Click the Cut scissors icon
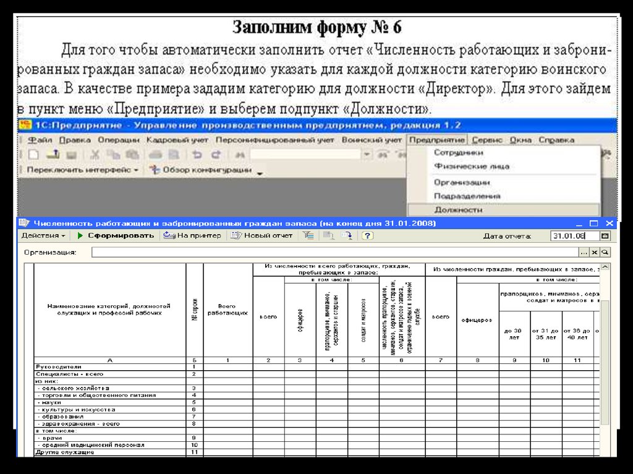The image size is (633, 474). 96,154
